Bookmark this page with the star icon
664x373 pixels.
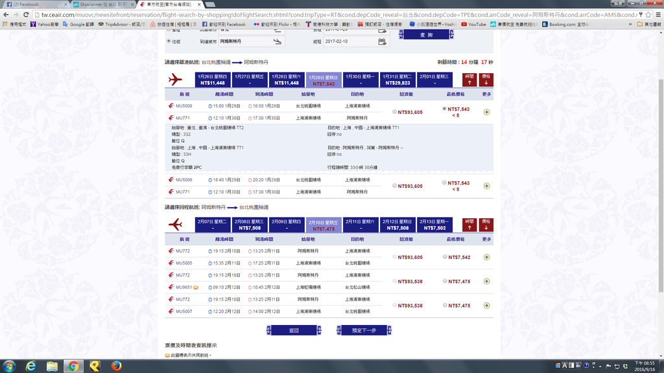coord(648,14)
